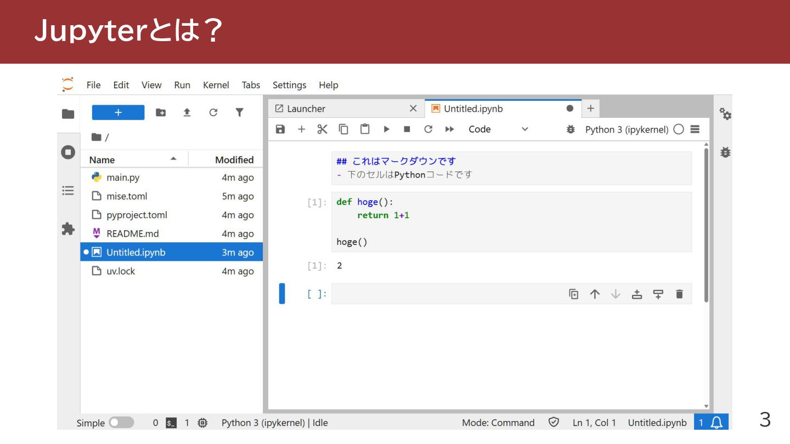Save the notebook with the disk icon

(x=280, y=129)
